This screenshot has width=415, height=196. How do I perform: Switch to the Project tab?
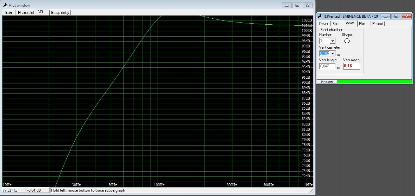pyautogui.click(x=377, y=24)
